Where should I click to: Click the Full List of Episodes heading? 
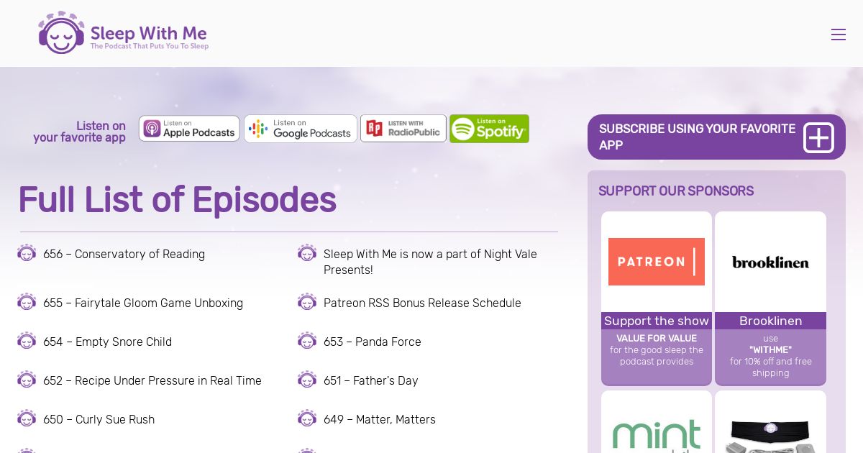click(177, 199)
